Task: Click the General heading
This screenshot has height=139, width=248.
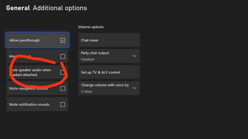Action: point(18,8)
